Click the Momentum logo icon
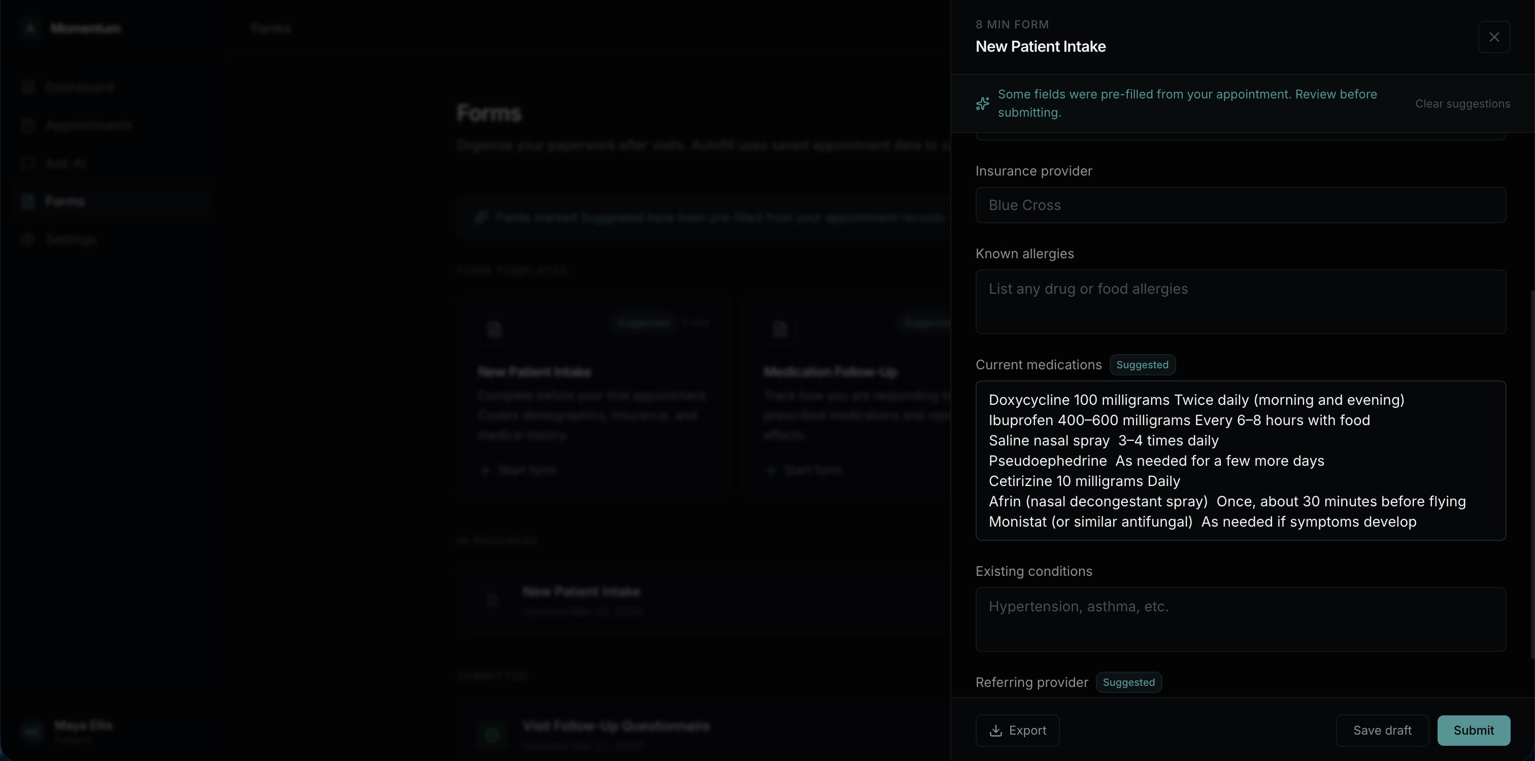 coord(30,28)
